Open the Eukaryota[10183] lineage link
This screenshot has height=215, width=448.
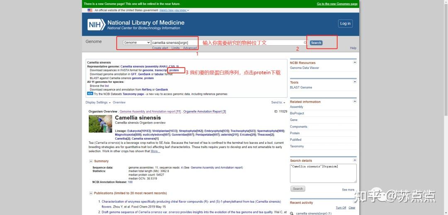[138, 131]
